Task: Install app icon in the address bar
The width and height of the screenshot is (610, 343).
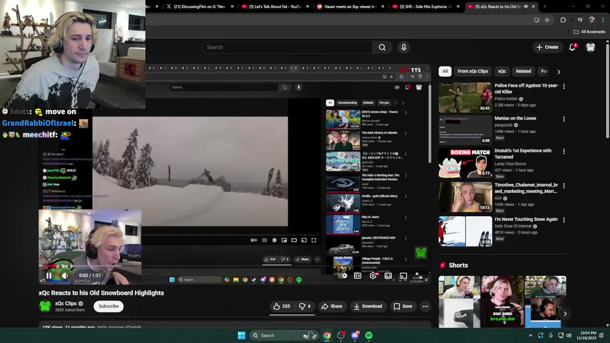Action: coord(537,20)
